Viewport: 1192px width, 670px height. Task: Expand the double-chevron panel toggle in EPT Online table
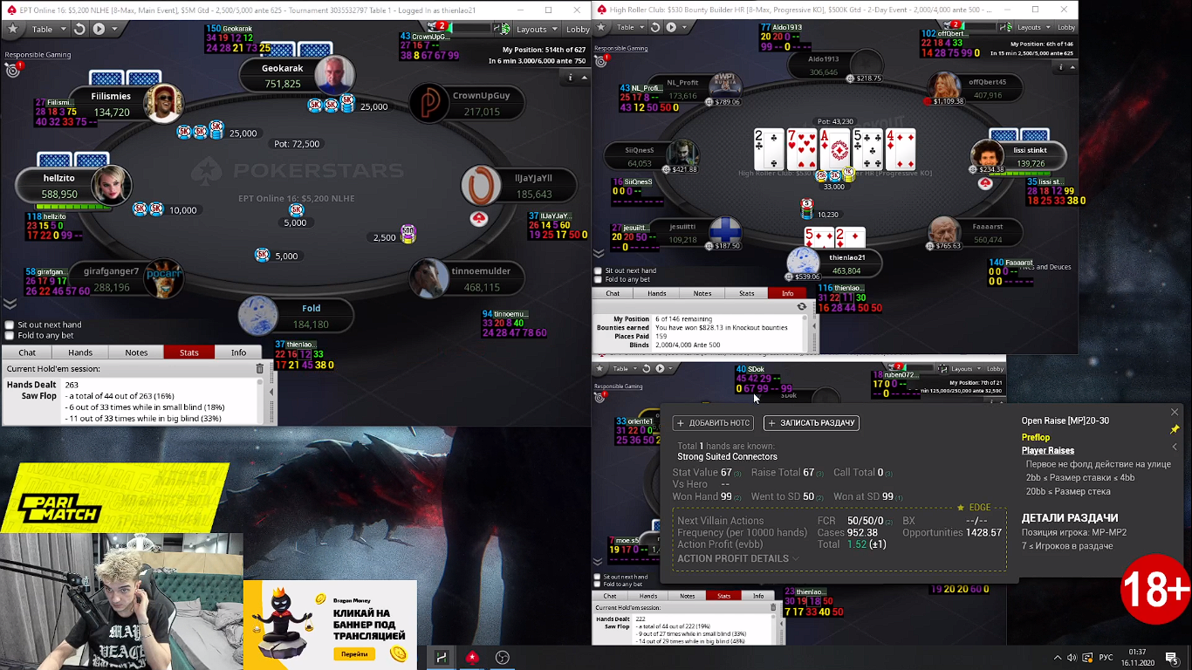pos(10,304)
